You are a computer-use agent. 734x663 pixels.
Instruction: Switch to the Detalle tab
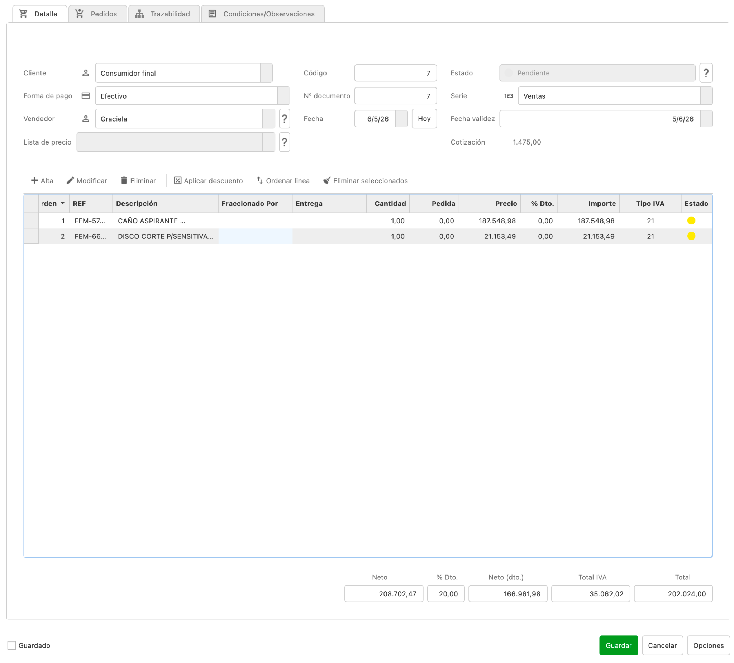point(40,14)
